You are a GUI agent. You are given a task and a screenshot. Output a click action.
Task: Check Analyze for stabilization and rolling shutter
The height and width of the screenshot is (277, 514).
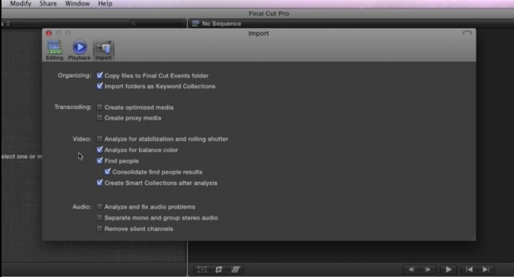tap(99, 139)
